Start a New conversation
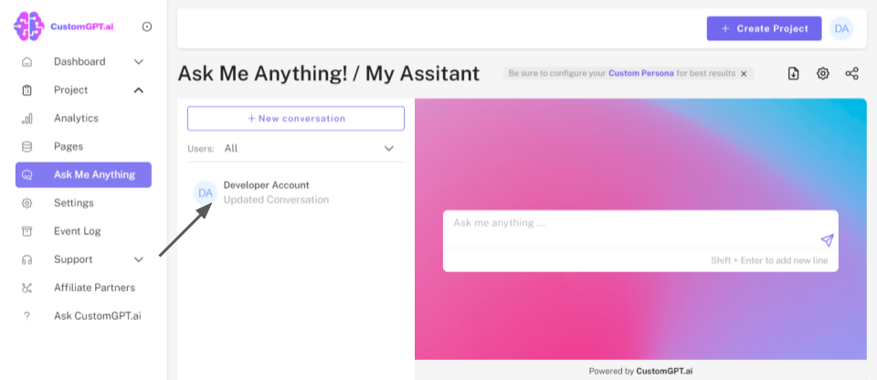Image resolution: width=877 pixels, height=380 pixels. [x=296, y=119]
